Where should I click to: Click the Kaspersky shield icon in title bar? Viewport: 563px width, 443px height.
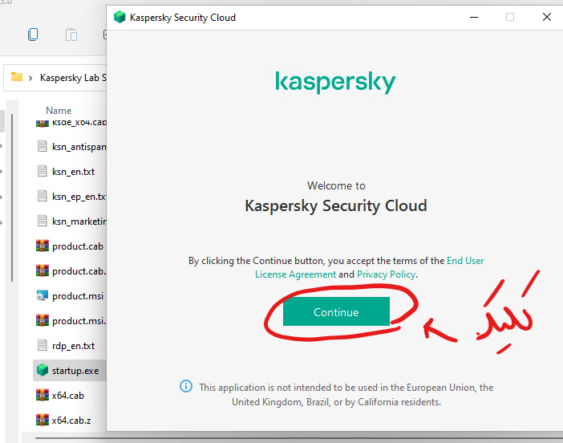pos(119,17)
